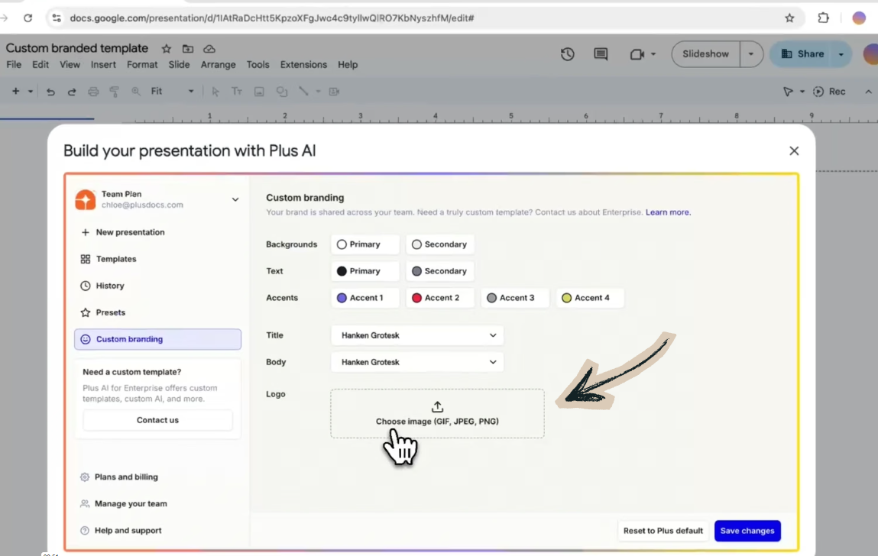The width and height of the screenshot is (878, 556).
Task: Click the Contact us button
Action: click(158, 420)
